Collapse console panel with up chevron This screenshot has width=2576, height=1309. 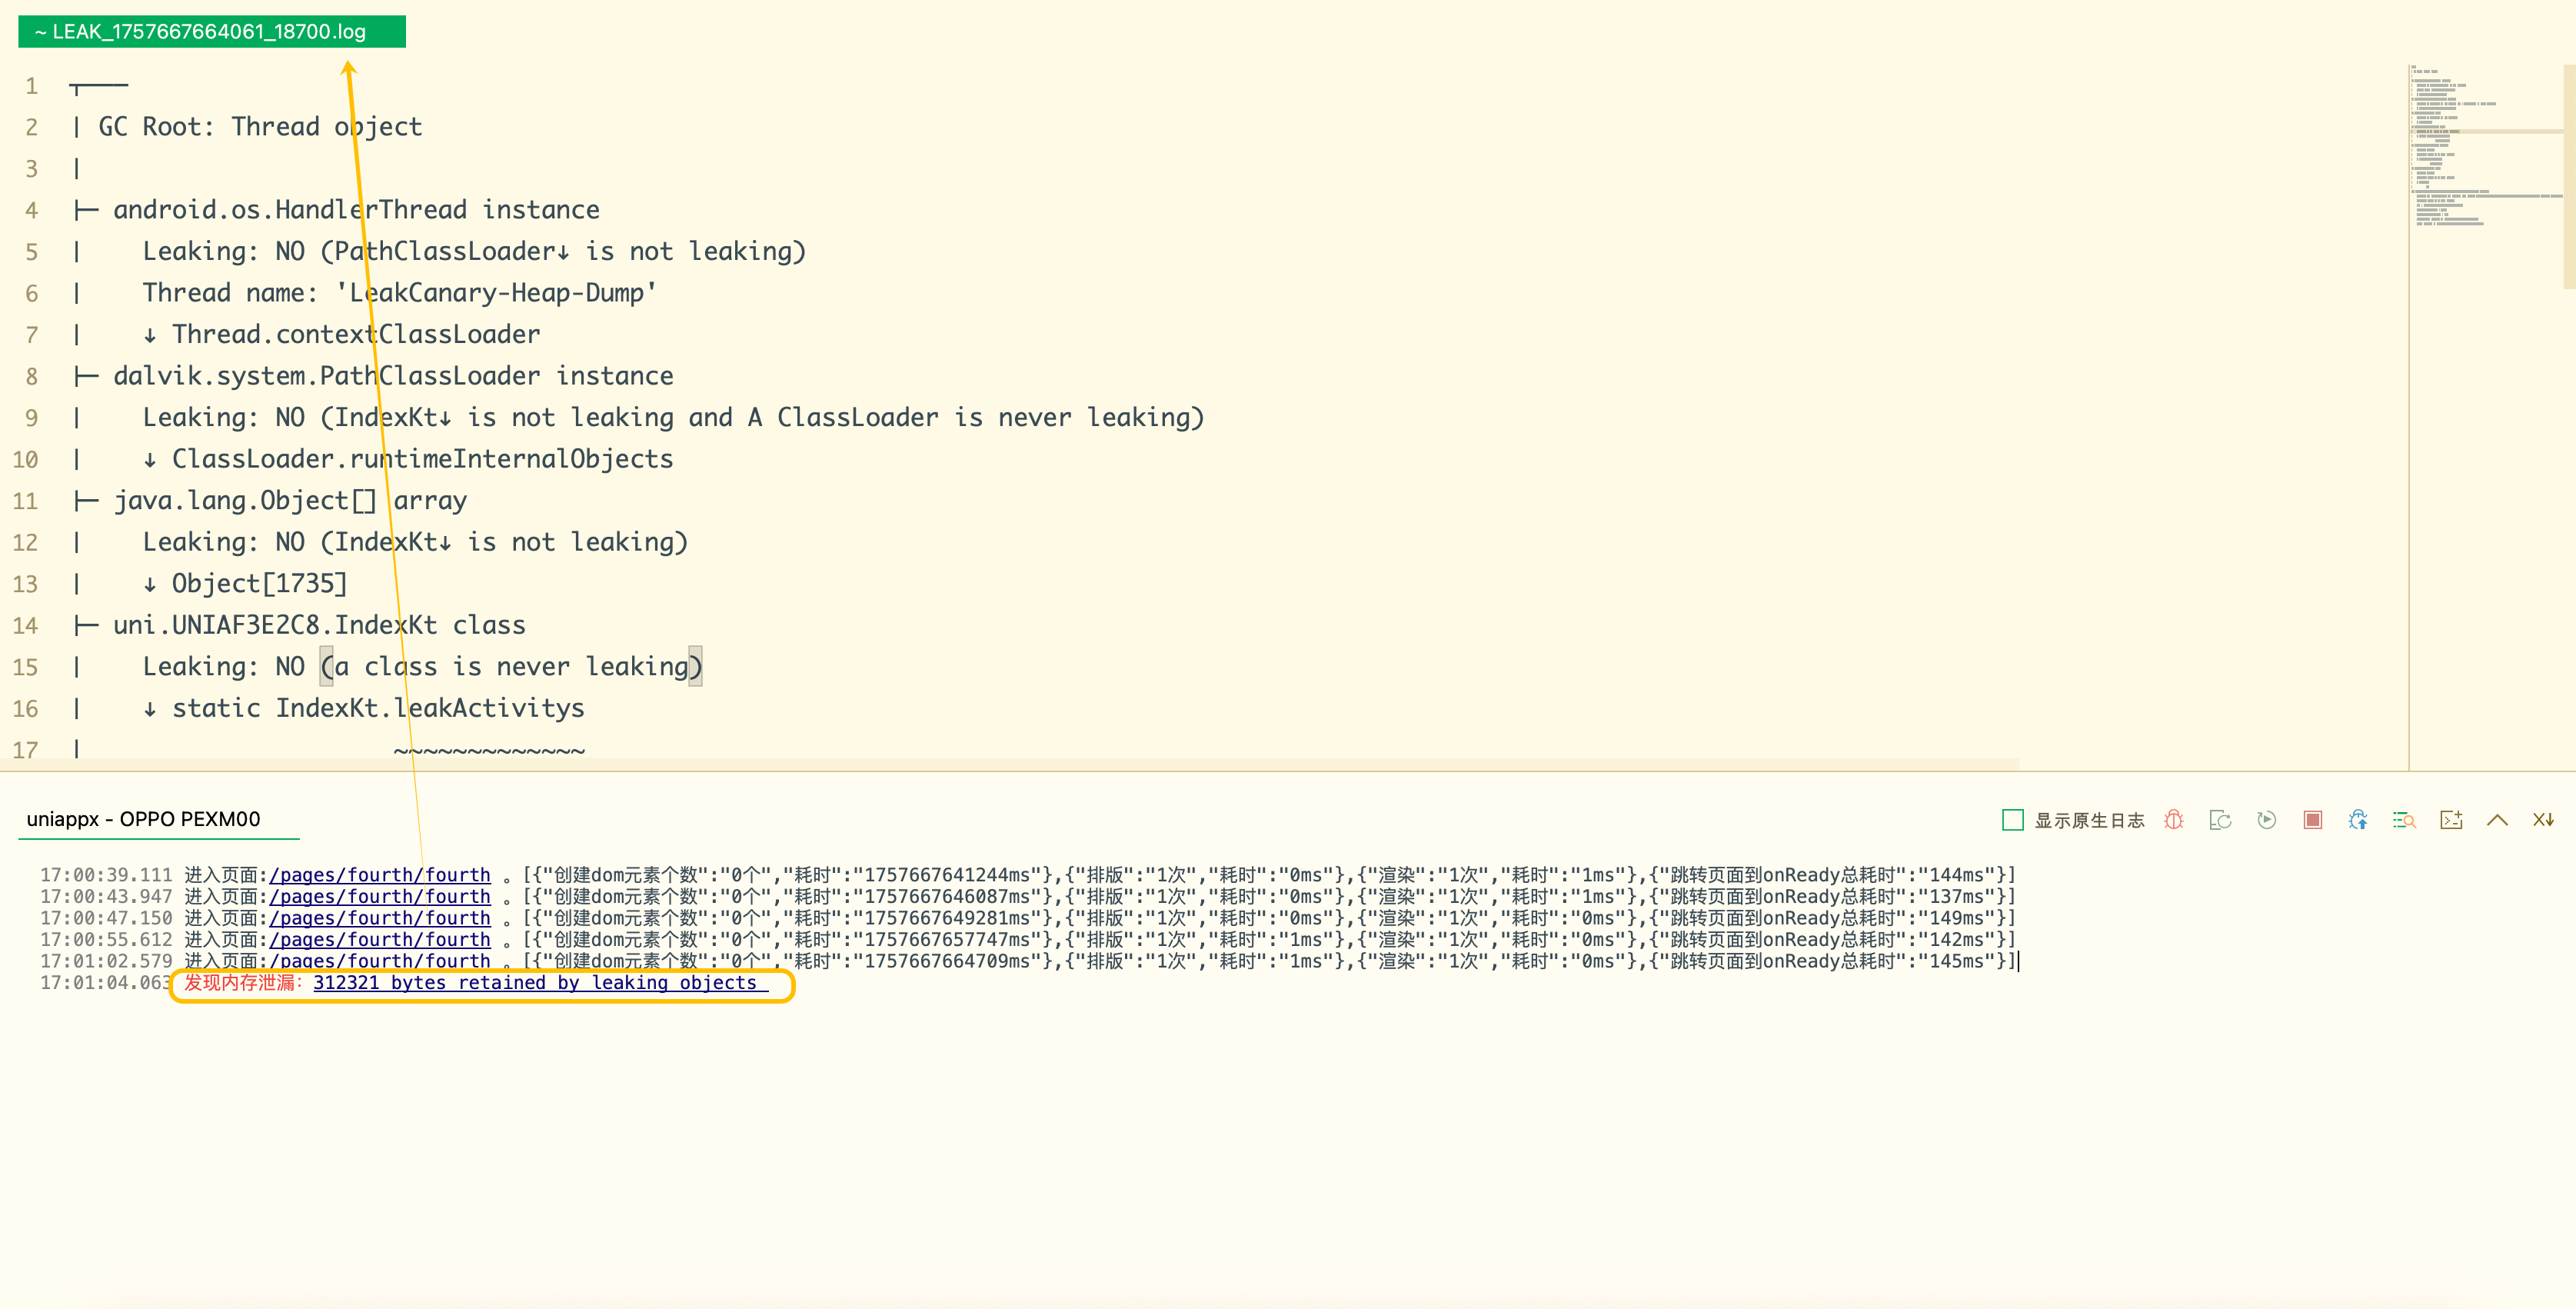[x=2497, y=820]
